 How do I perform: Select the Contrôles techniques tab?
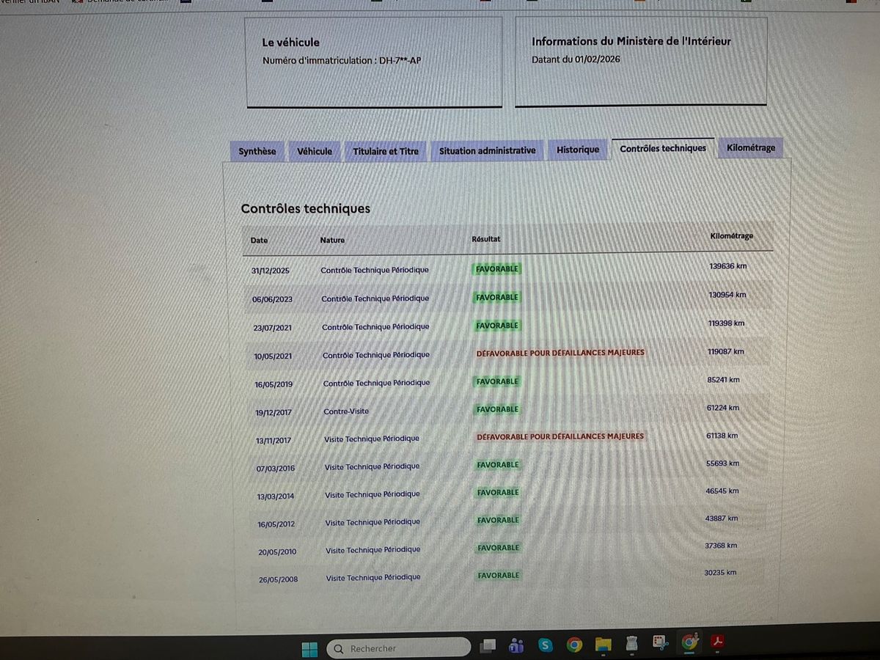[x=663, y=148]
